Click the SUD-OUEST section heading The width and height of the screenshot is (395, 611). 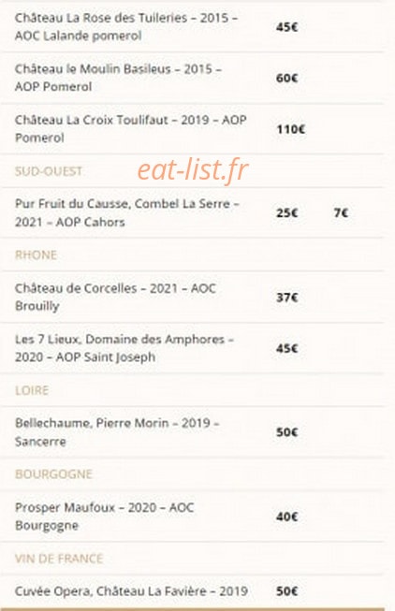(49, 171)
